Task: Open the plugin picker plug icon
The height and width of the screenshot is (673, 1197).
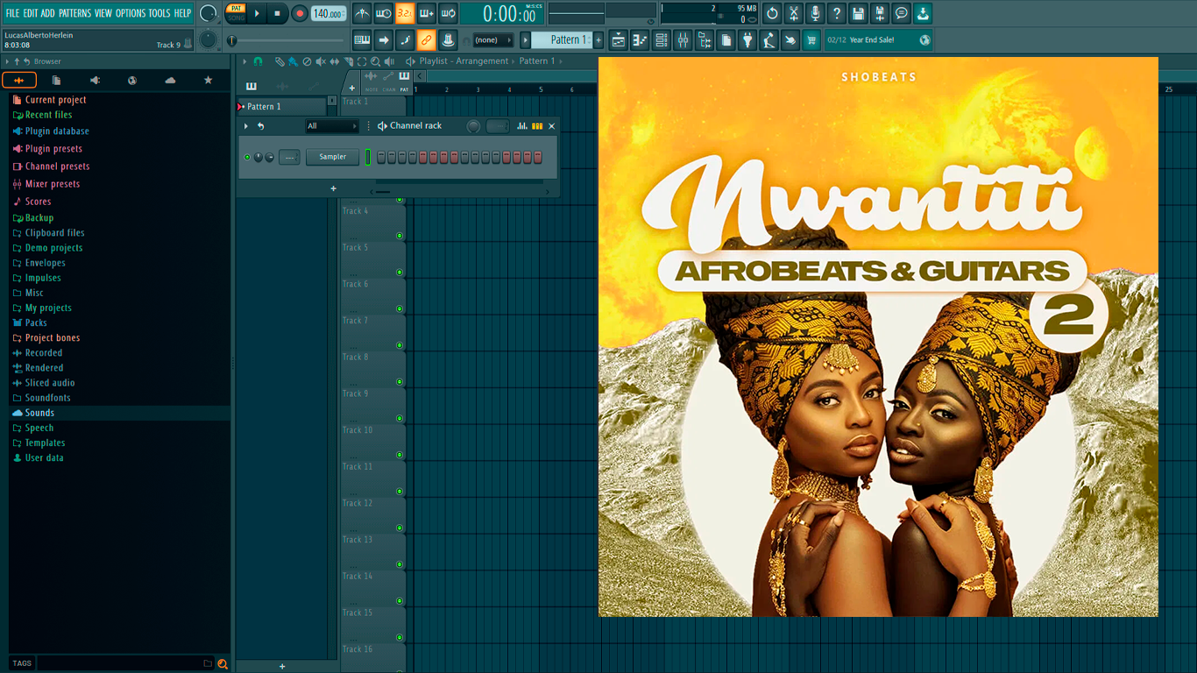Action: [747, 39]
